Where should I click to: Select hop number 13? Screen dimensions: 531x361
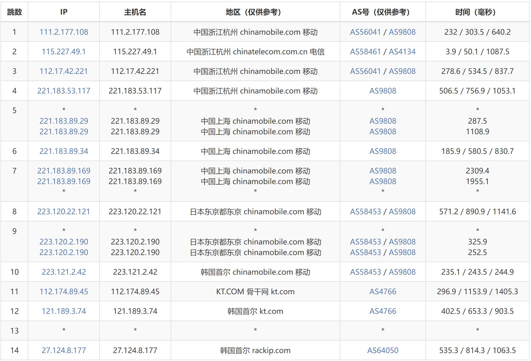point(15,331)
